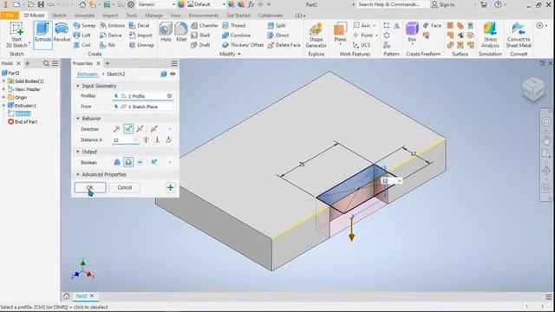Expand the Extrusion1 node

coord(3,106)
